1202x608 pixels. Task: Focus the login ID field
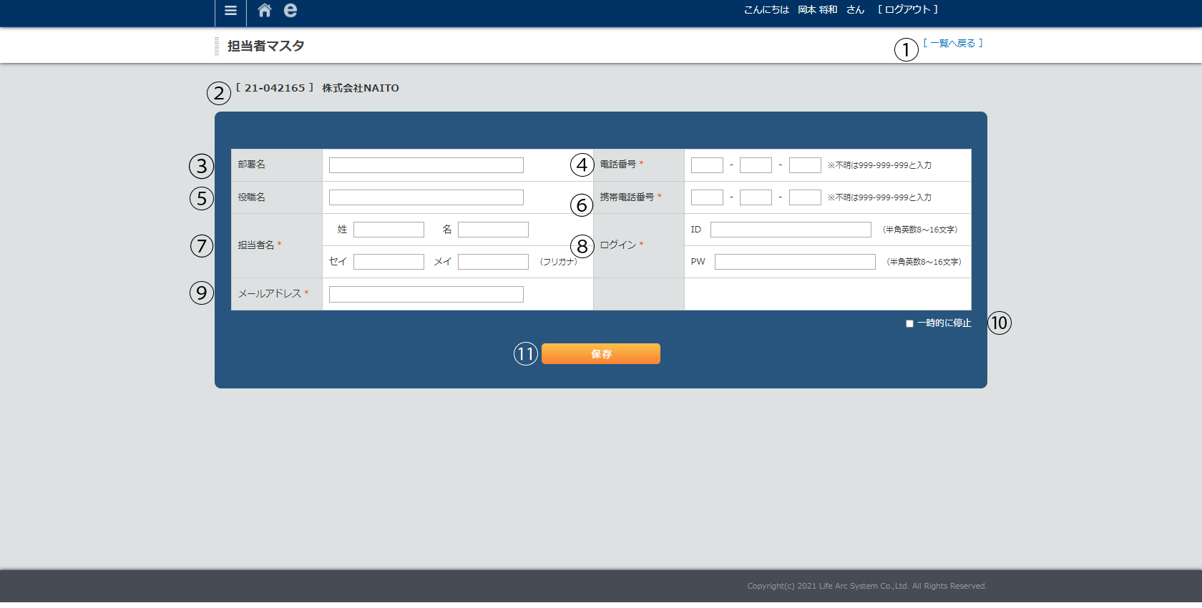coord(791,230)
